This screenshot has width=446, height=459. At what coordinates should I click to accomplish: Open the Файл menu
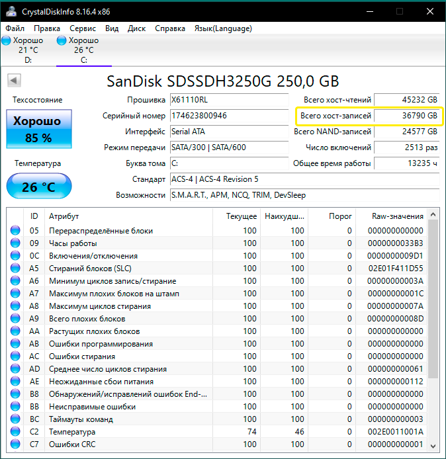coord(15,28)
